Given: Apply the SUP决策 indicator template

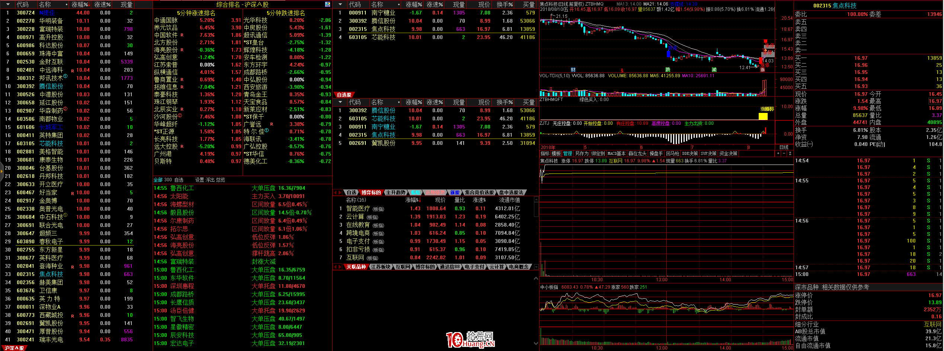Looking at the screenshot, I should [708, 153].
